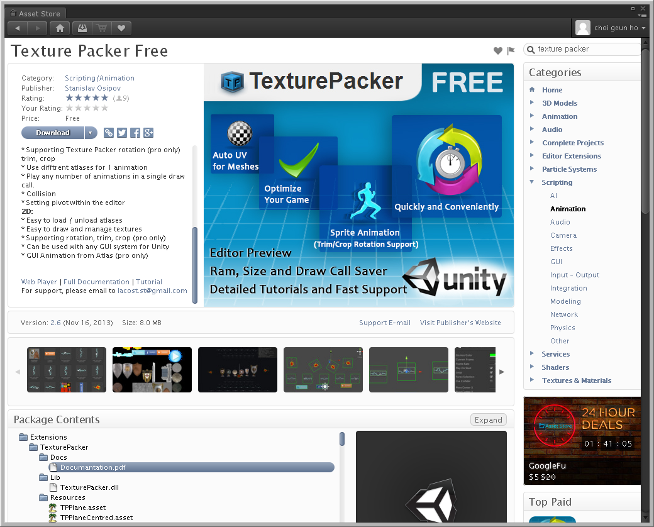The width and height of the screenshot is (654, 527).
Task: View favorites via the toolbar heart icon
Action: pyautogui.click(x=121, y=28)
